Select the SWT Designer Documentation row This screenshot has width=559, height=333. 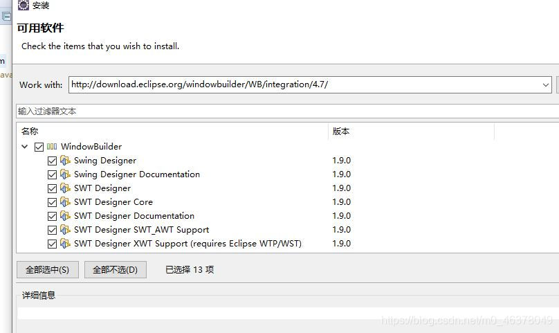pos(134,216)
